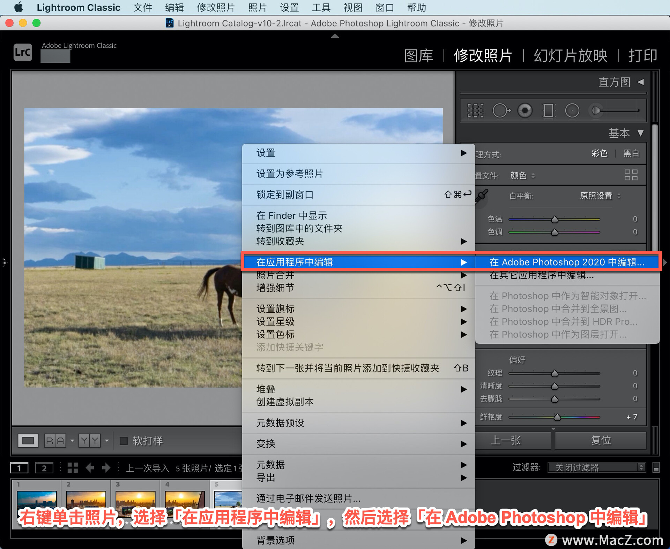Set treatment to 彩色
This screenshot has width=670, height=549.
point(599,153)
